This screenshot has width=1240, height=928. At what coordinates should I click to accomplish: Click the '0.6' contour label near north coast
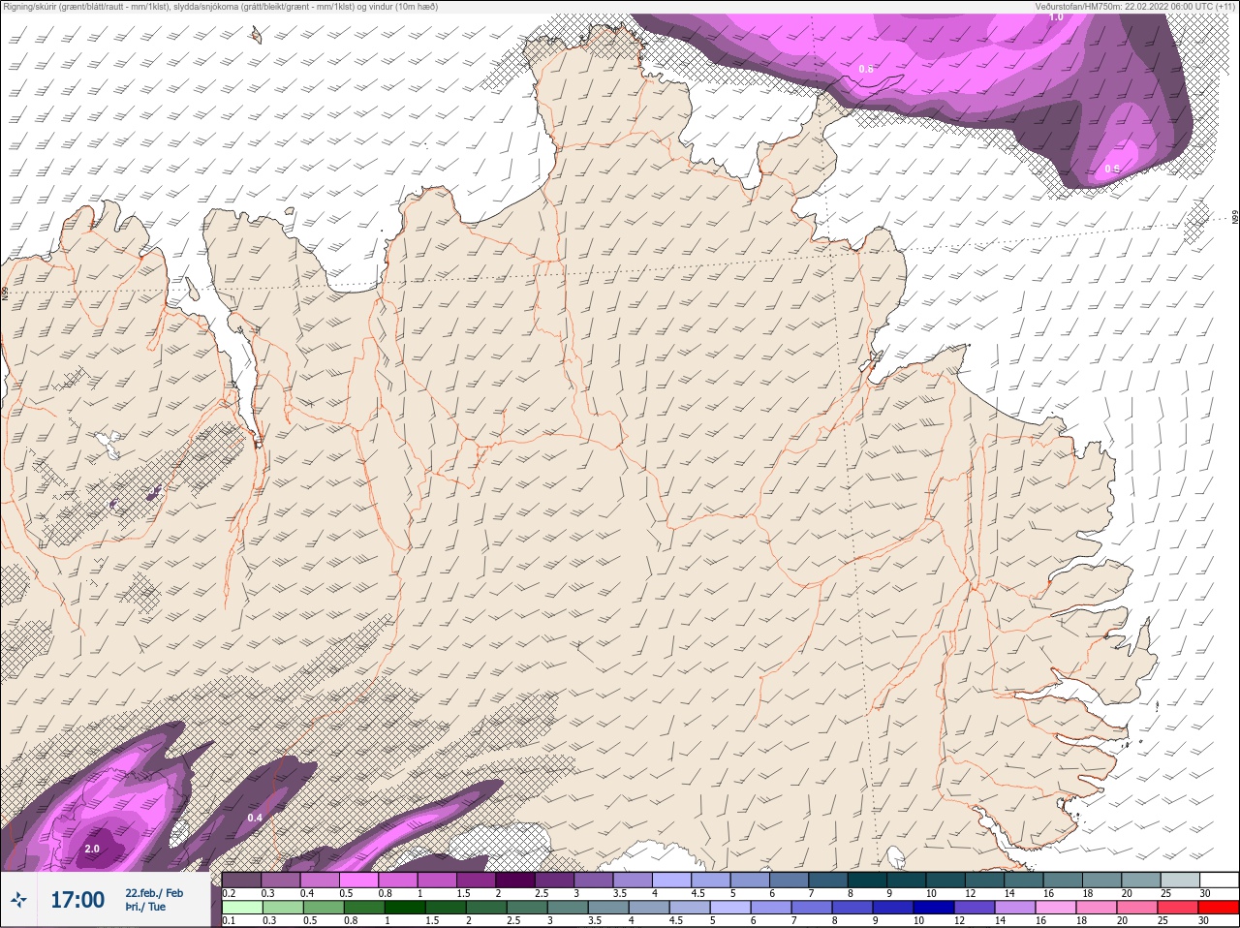865,69
